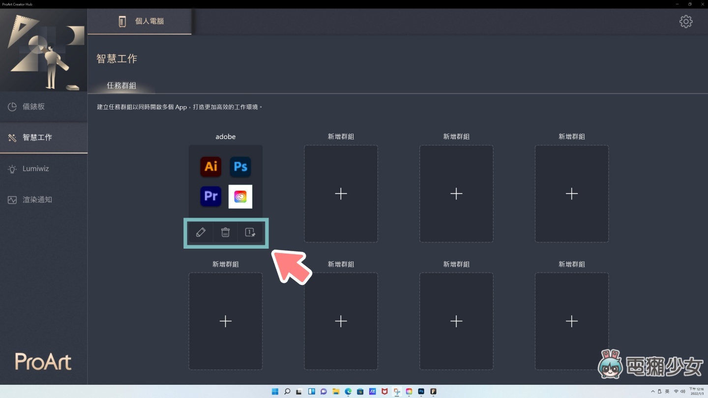Click the ProArt logo in the sidebar
This screenshot has width=708, height=398.
[43, 362]
